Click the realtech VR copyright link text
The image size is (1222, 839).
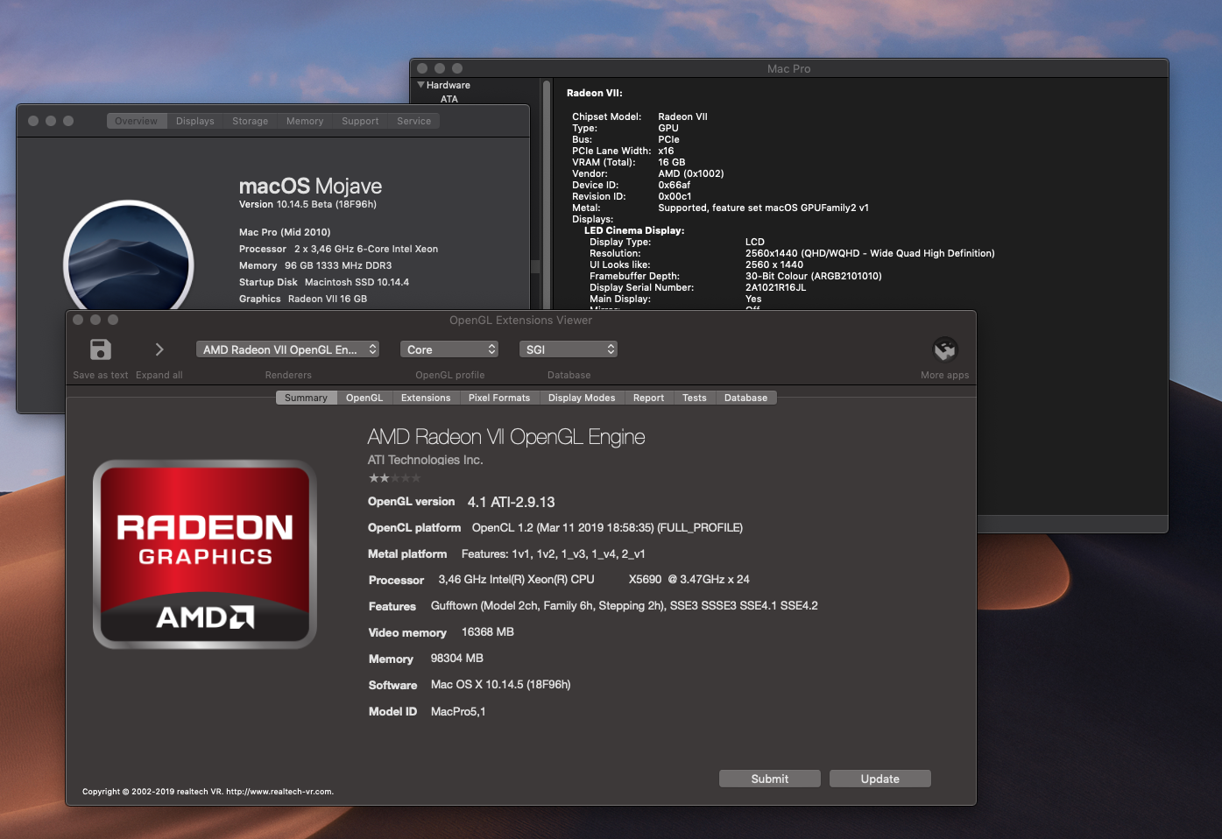coord(208,792)
